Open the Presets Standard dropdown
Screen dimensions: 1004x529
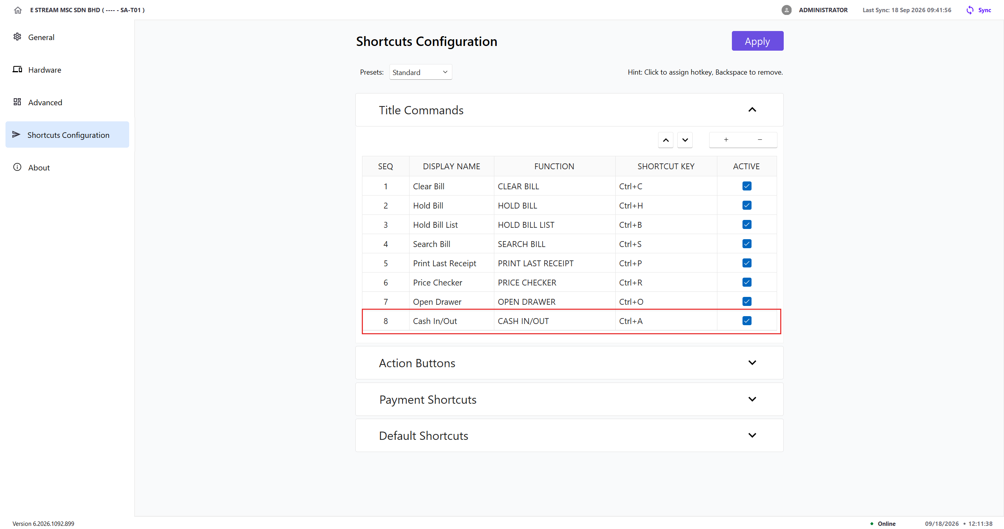(421, 72)
